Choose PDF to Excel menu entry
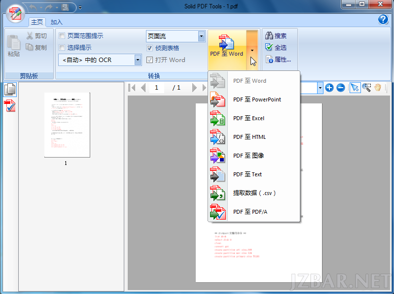Screen dimensions: 394x294 (x=254, y=118)
